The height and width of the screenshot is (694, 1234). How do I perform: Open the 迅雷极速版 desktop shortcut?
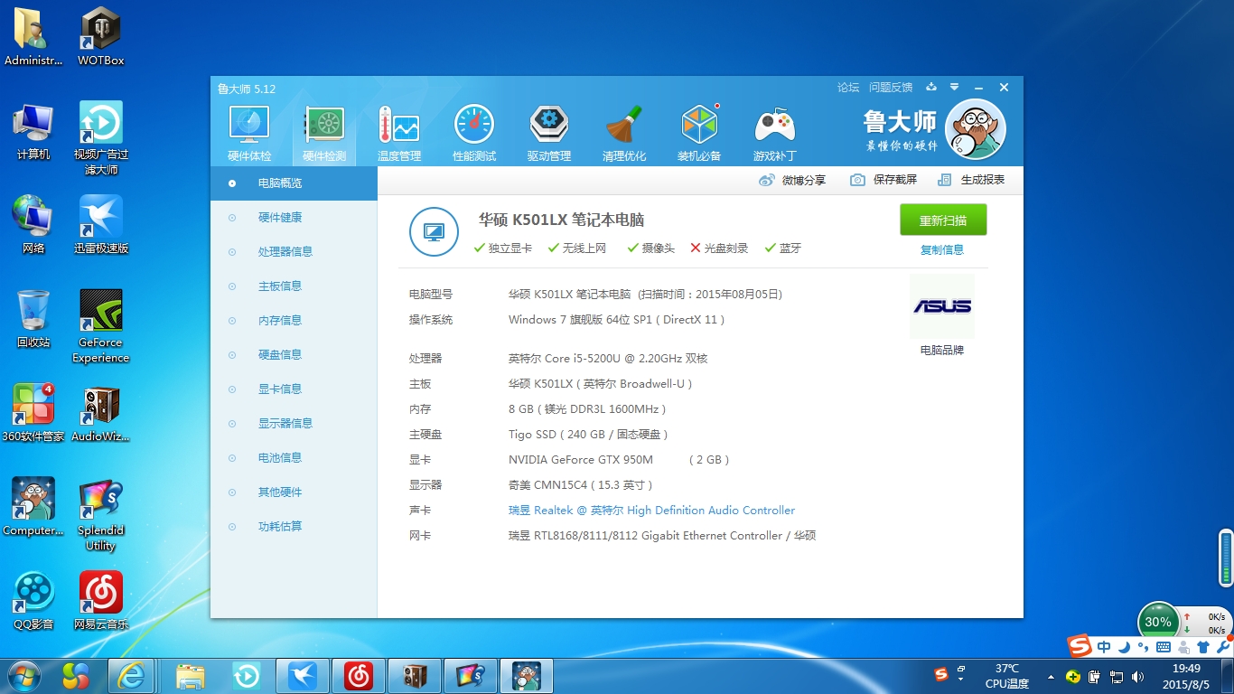click(x=101, y=225)
